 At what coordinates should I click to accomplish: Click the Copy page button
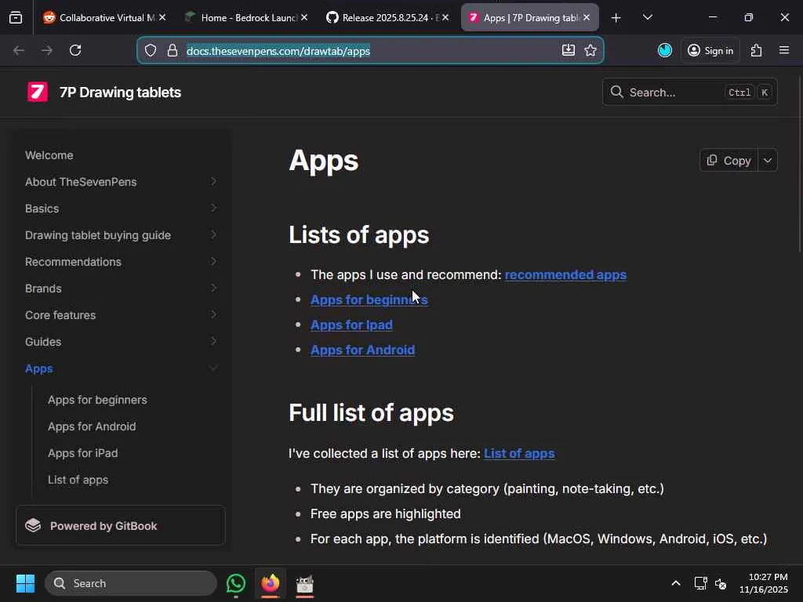tap(729, 160)
